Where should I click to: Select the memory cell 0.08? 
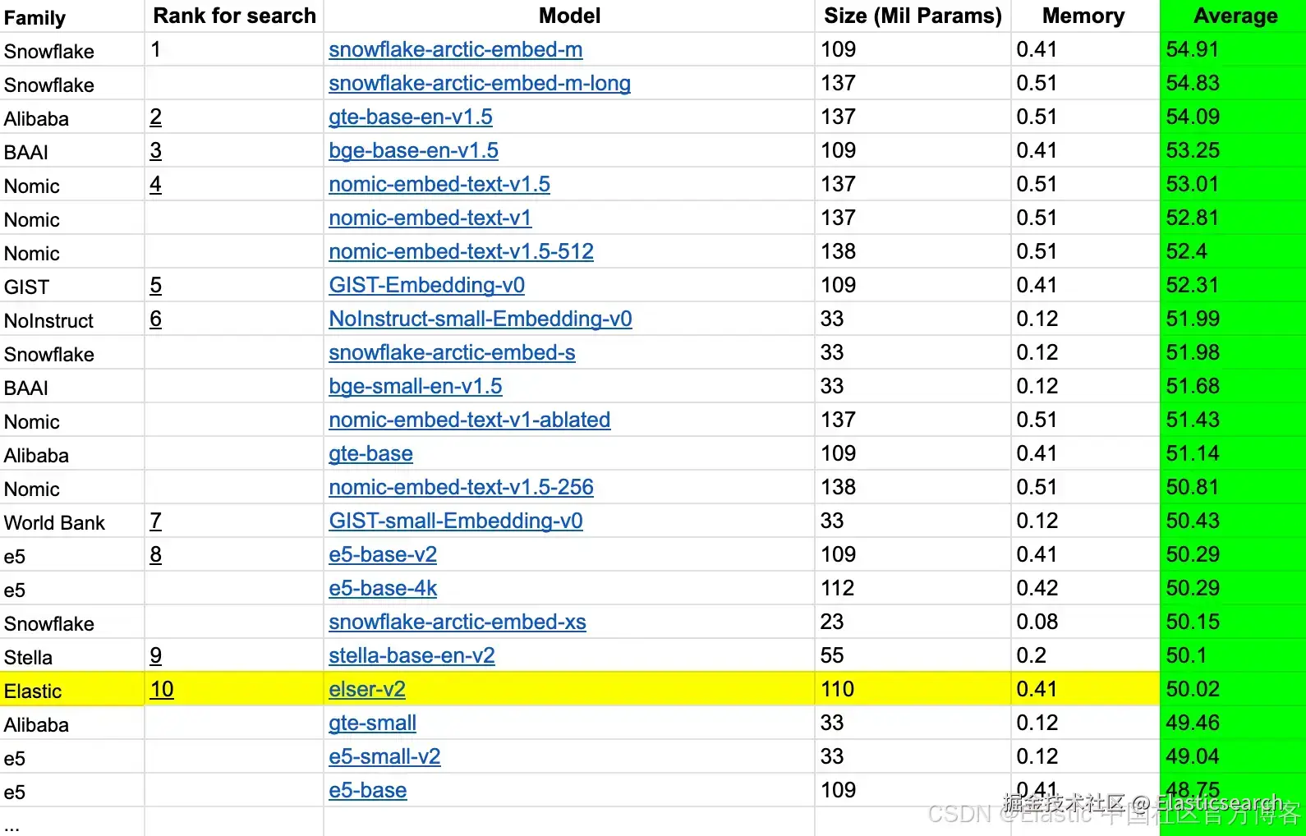tap(1084, 622)
